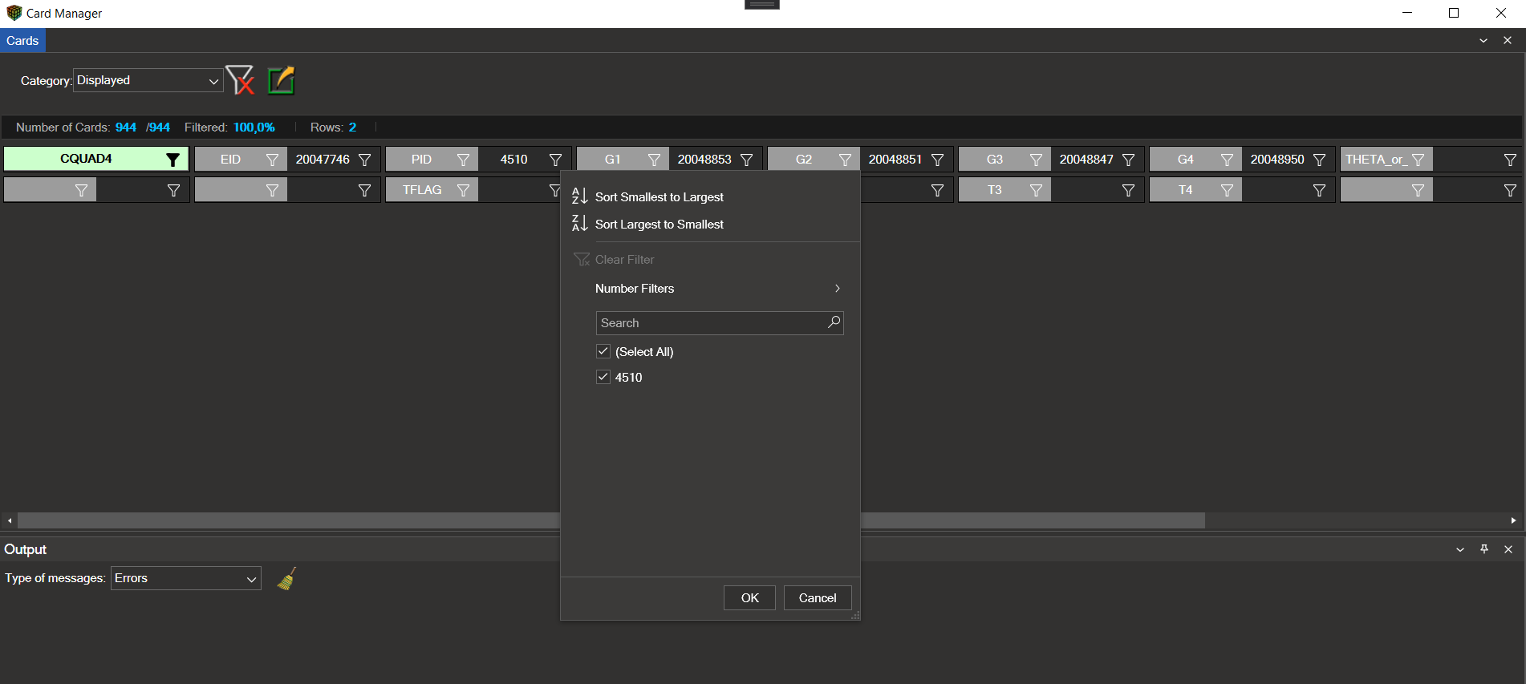The image size is (1526, 684).
Task: Click the magnifier icon in Search box
Action: 834,322
